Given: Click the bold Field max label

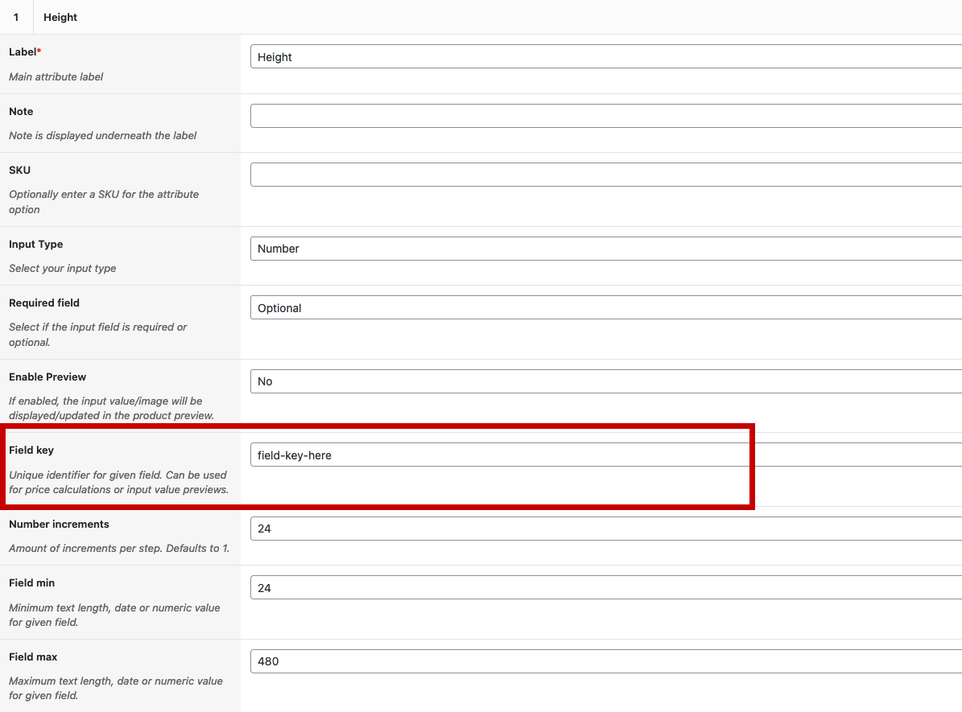Looking at the screenshot, I should 33,656.
